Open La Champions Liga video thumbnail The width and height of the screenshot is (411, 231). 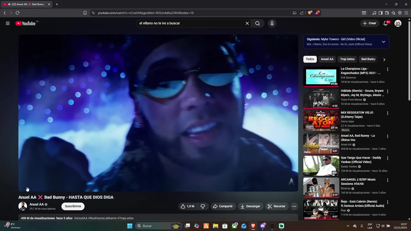point(321,77)
